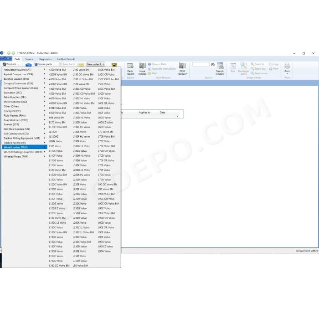
Task: Open Hose recipes from the ribbon
Action: [x=142, y=69]
